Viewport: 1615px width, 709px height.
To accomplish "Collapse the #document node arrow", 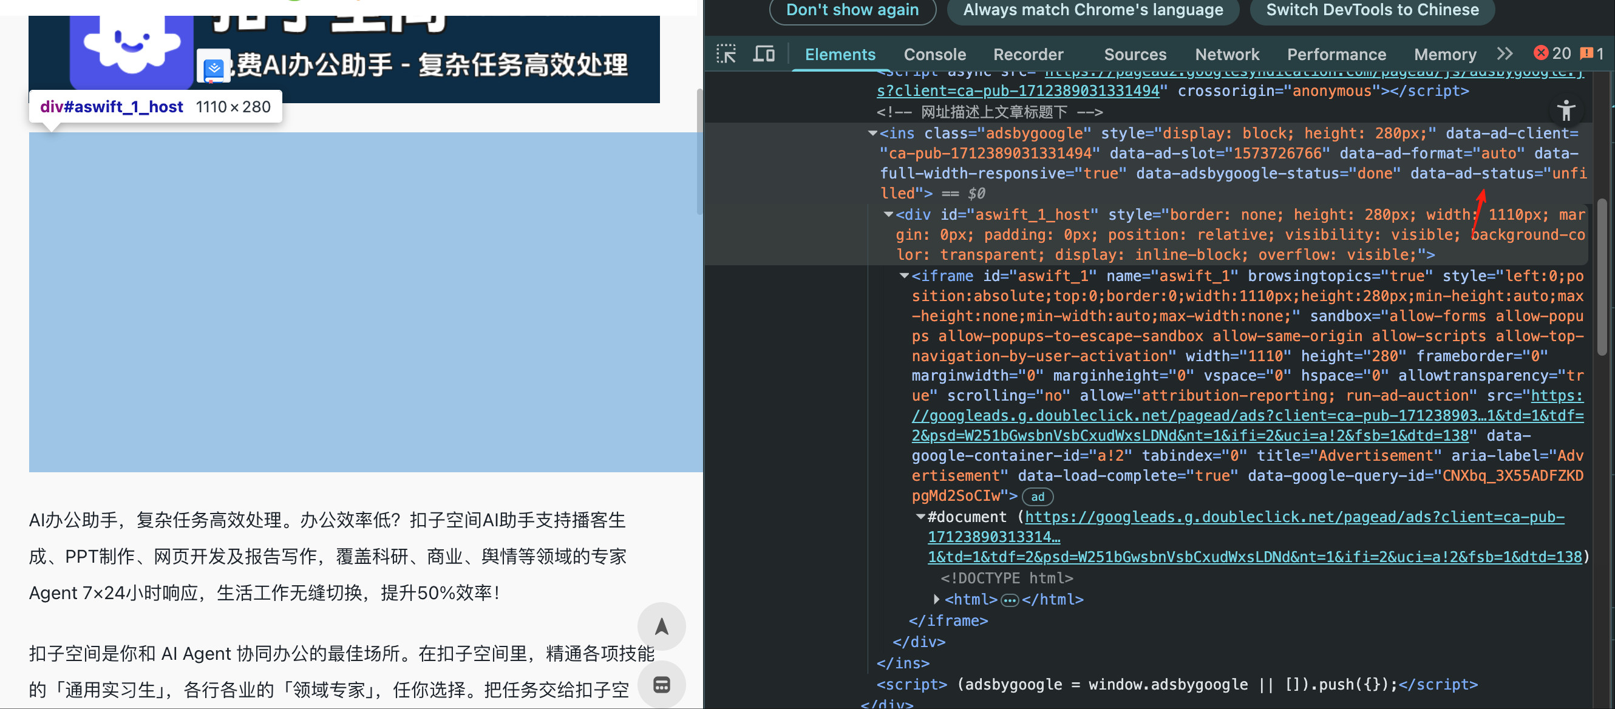I will point(920,517).
